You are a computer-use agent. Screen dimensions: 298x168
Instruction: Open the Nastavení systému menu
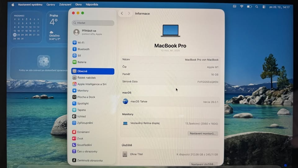click(x=30, y=5)
